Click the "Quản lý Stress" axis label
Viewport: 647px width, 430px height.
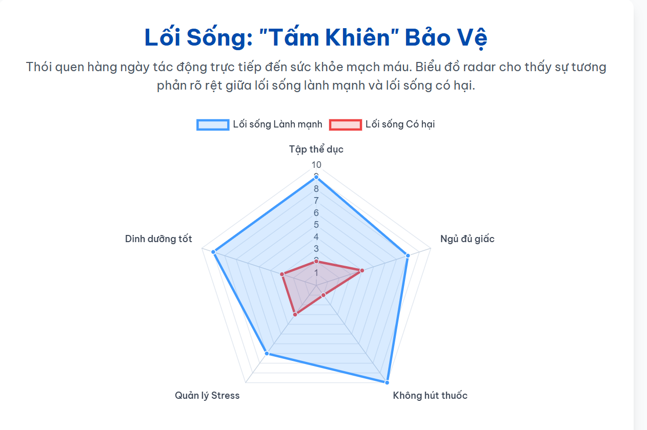[207, 396]
